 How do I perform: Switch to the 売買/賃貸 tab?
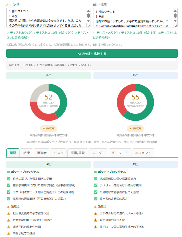coord(78,153)
